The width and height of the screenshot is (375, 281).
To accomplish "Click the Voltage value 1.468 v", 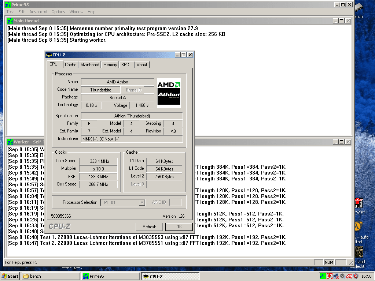I will pos(141,105).
